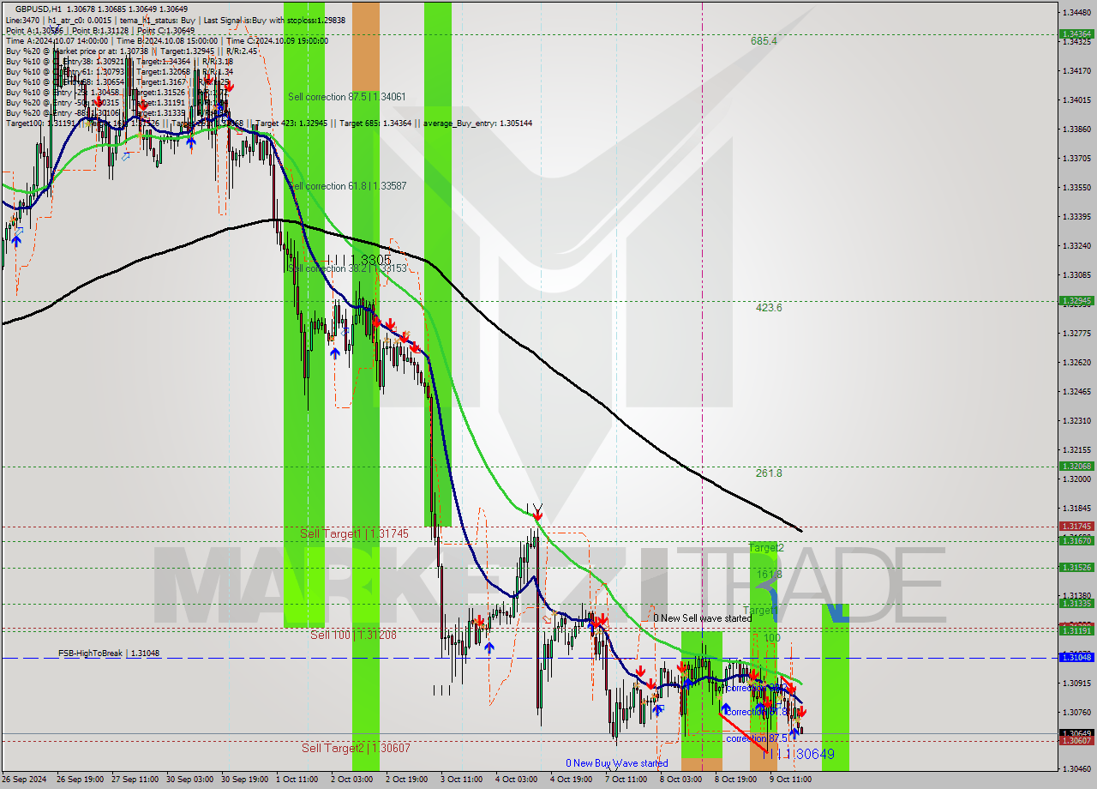This screenshot has width=1097, height=789.
Task: Click 'Sell correction 87.5 | 1.34061' label
Action: [x=347, y=97]
